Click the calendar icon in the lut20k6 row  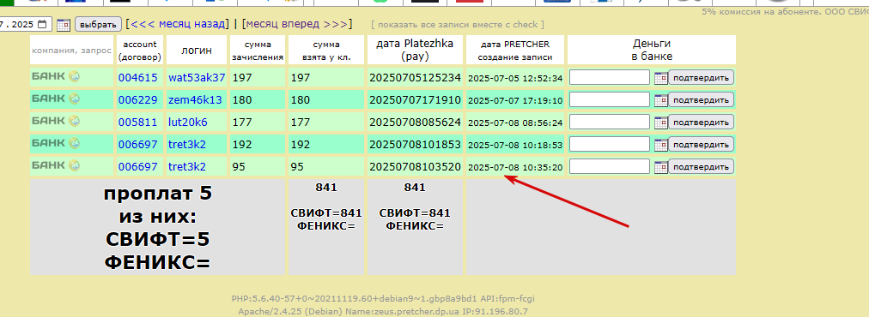[x=660, y=123]
